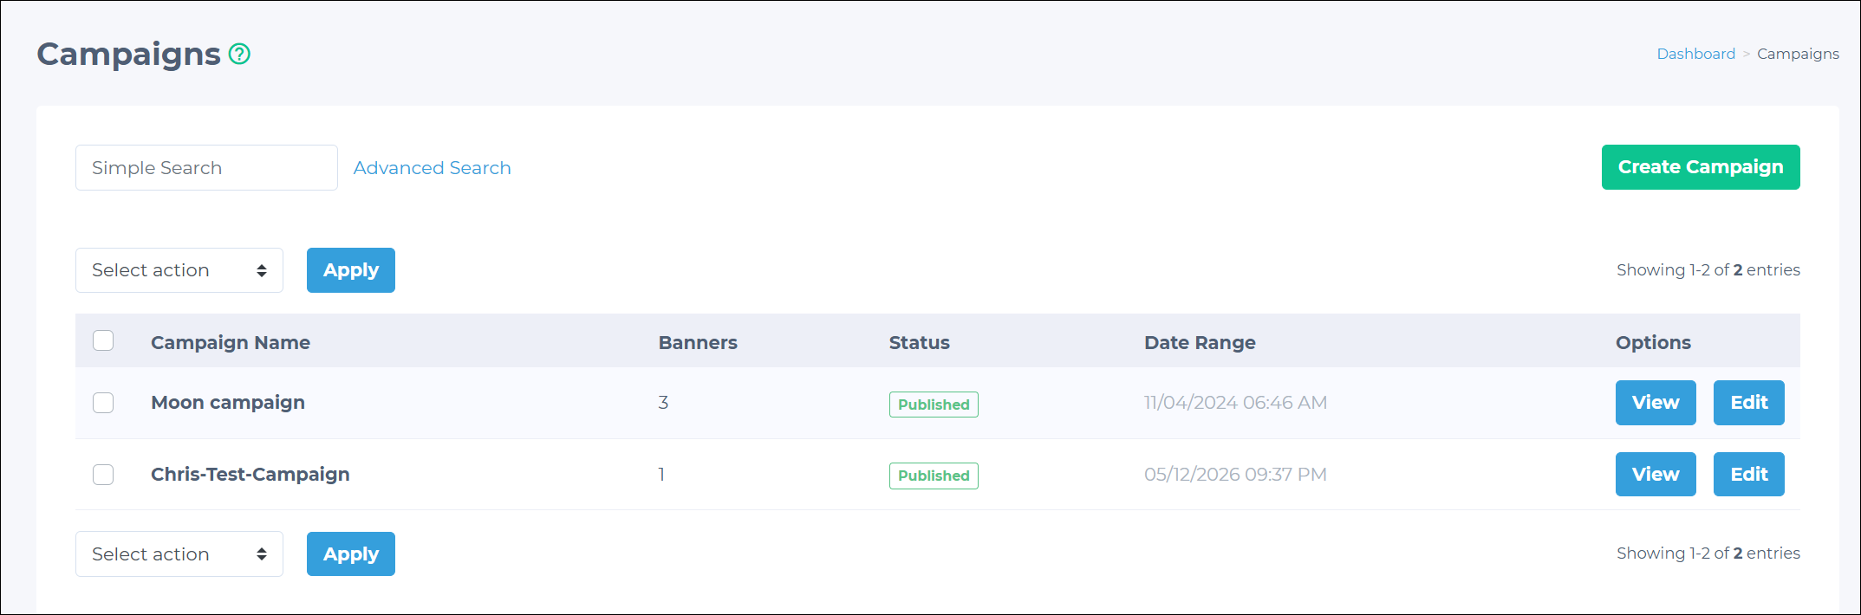Click the top Apply button

(x=351, y=270)
